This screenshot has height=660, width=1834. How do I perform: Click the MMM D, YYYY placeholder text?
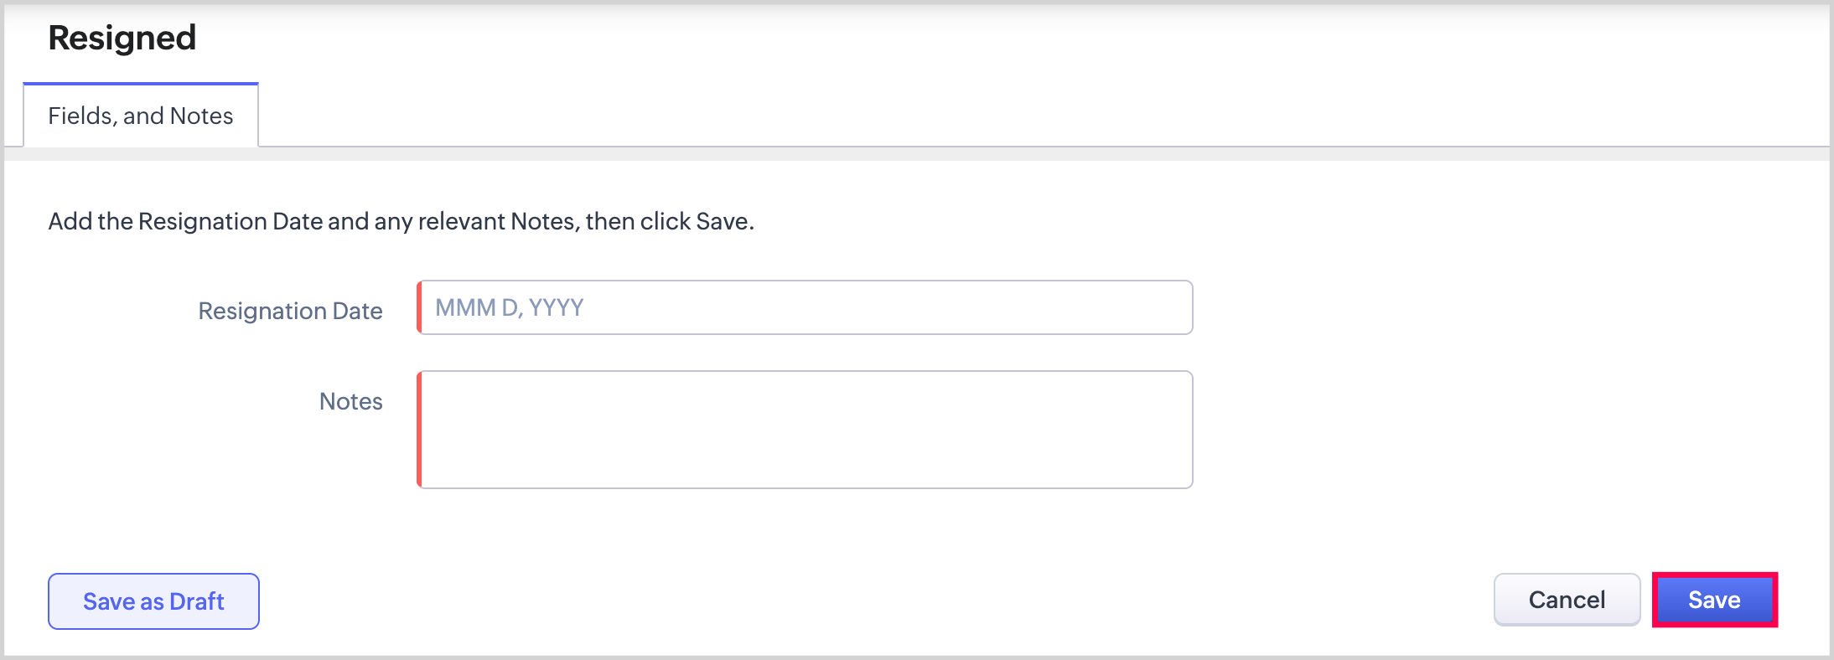[x=509, y=307]
